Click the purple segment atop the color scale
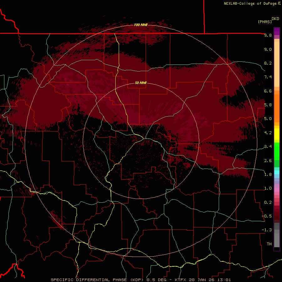282x282 pixels. [277, 31]
